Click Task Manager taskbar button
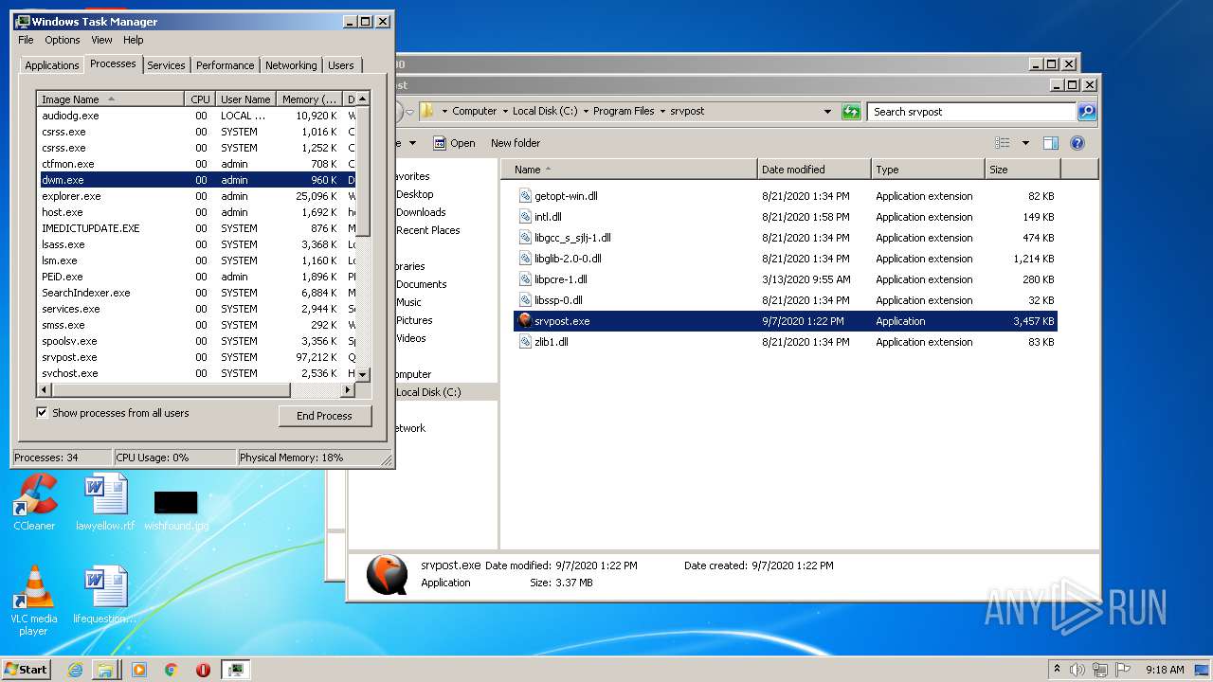The height and width of the screenshot is (682, 1213). [235, 670]
